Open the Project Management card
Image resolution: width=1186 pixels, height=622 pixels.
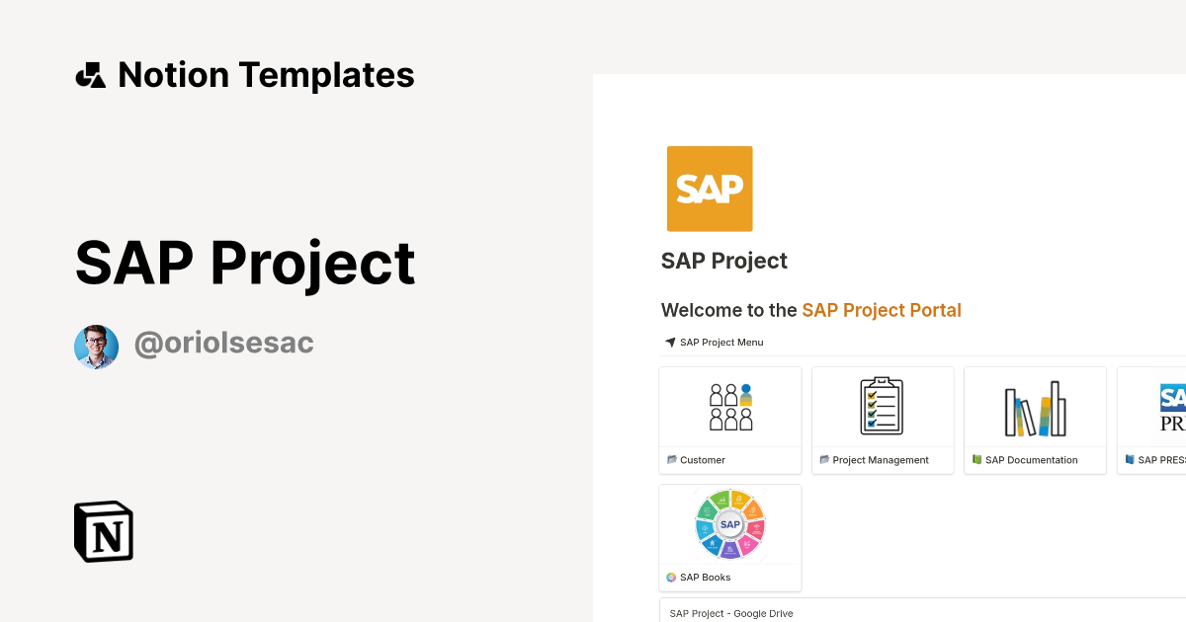[882, 420]
